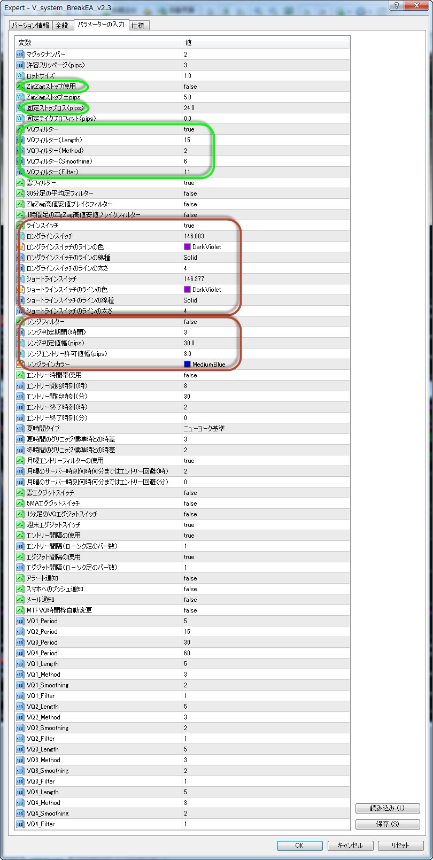Screen dimensions: 433x860
Task: Click the MediumBlue swatch for レンジラインカラー
Action: (x=187, y=365)
